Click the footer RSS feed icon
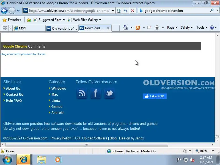 82,93
